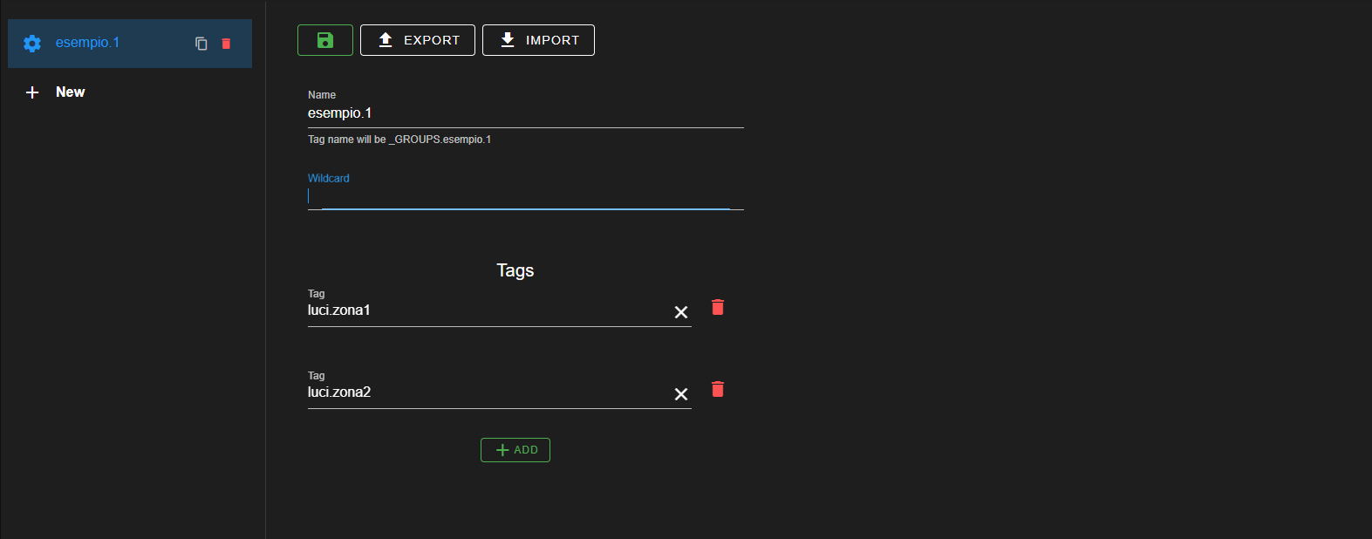Clear the luci.zona2 tag with the X
The height and width of the screenshot is (539, 1372).
[681, 394]
